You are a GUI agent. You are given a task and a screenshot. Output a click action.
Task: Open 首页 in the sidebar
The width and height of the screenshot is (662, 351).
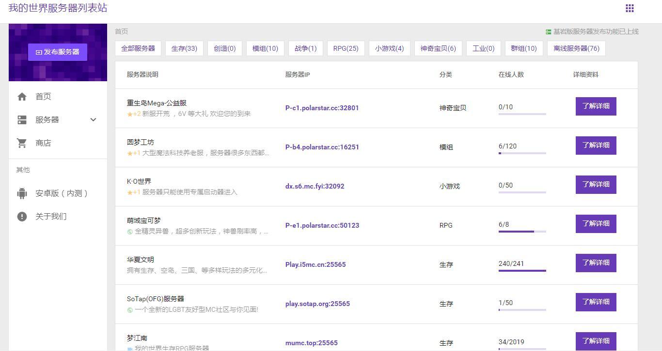(58, 97)
